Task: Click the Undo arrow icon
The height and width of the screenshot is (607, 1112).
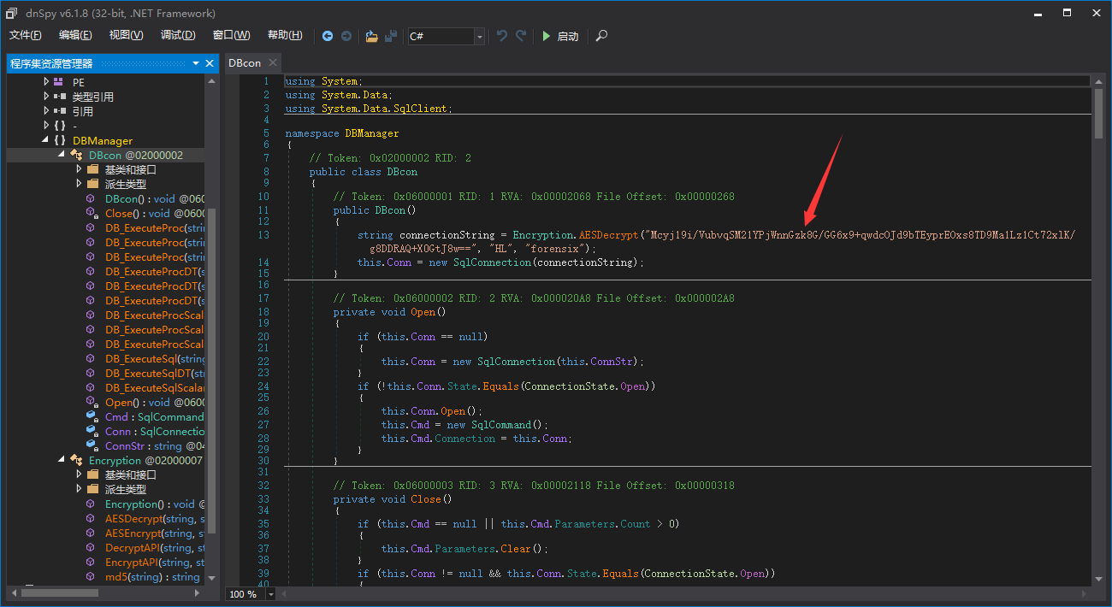Action: pos(502,36)
